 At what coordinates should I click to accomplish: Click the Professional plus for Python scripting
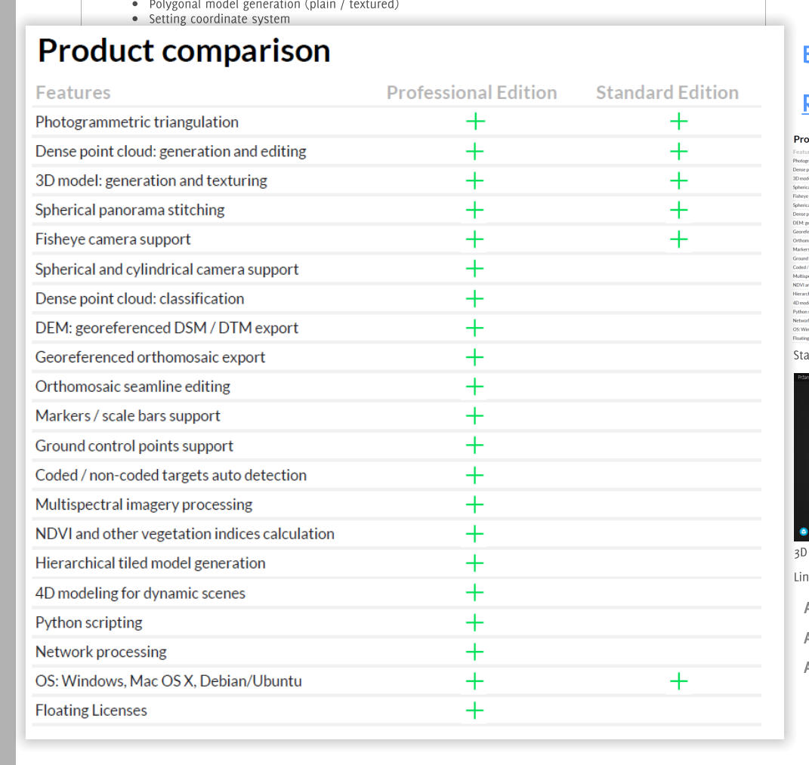(x=474, y=622)
